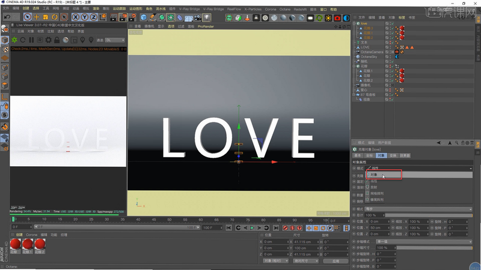Screen dimensions: 481x270
Task: Toggle Live Viewer lock resolution padlock
Action: [x=57, y=40]
